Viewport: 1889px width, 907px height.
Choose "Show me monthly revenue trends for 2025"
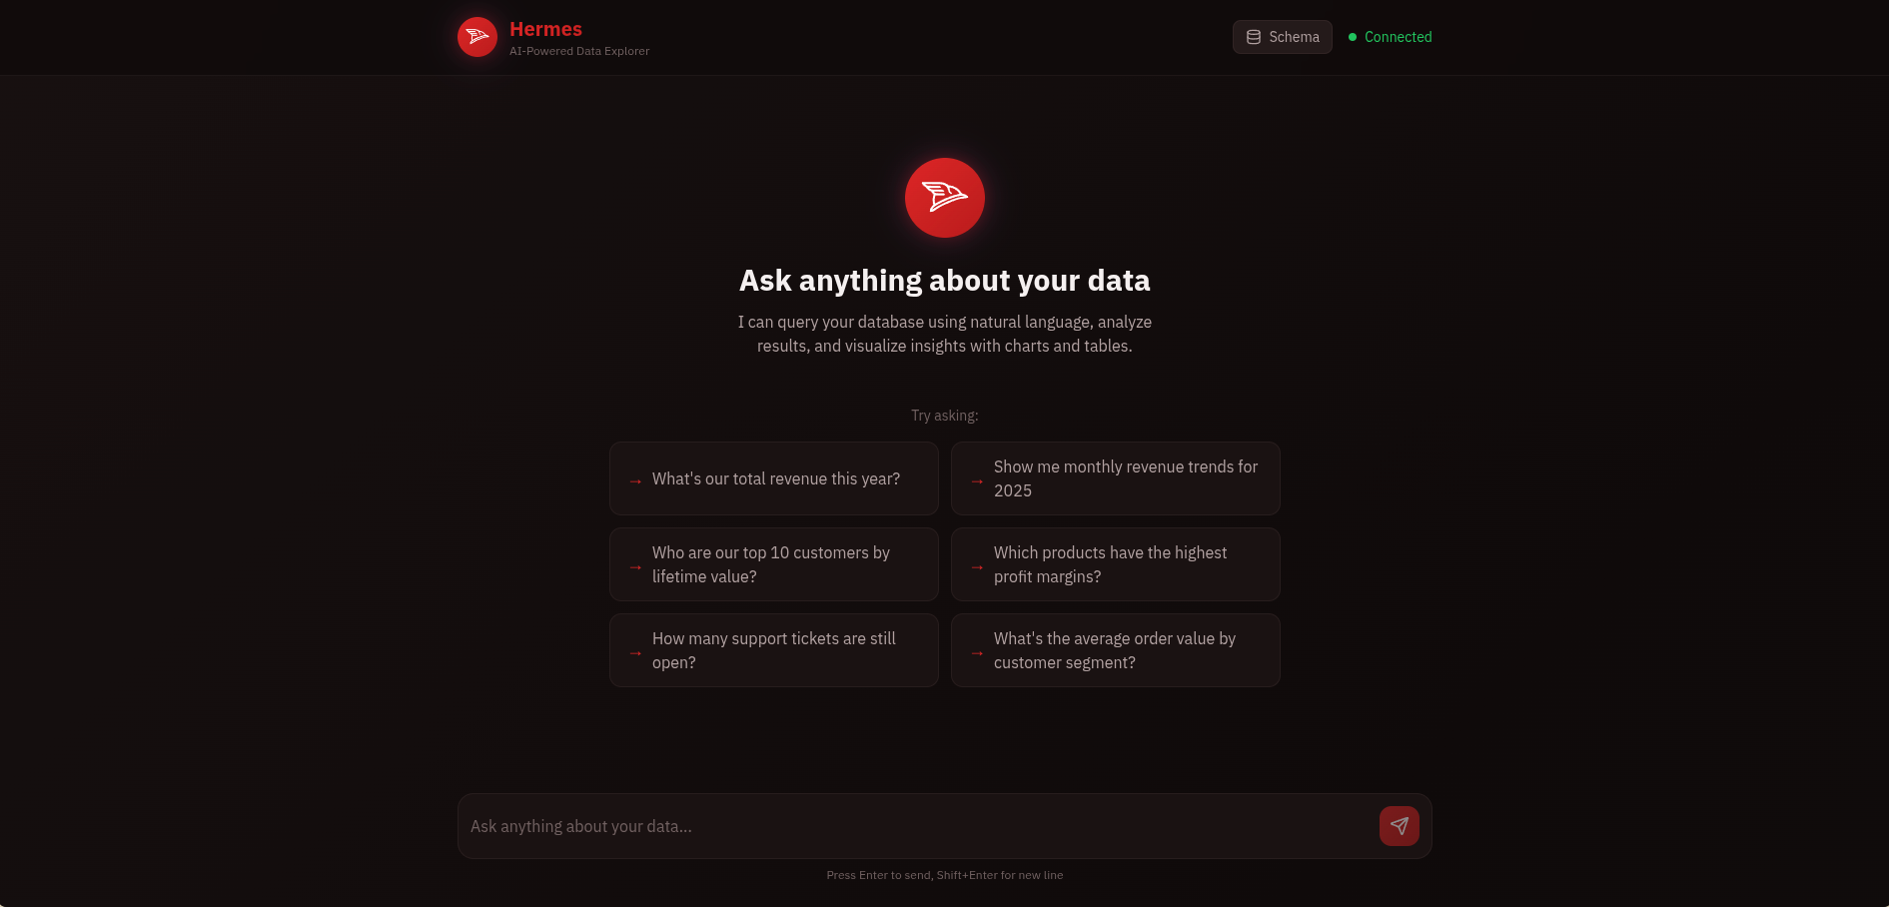pos(1125,479)
